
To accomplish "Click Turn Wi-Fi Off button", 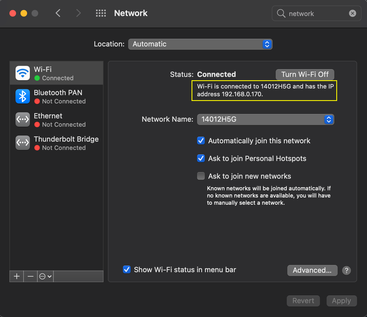I will click(305, 74).
